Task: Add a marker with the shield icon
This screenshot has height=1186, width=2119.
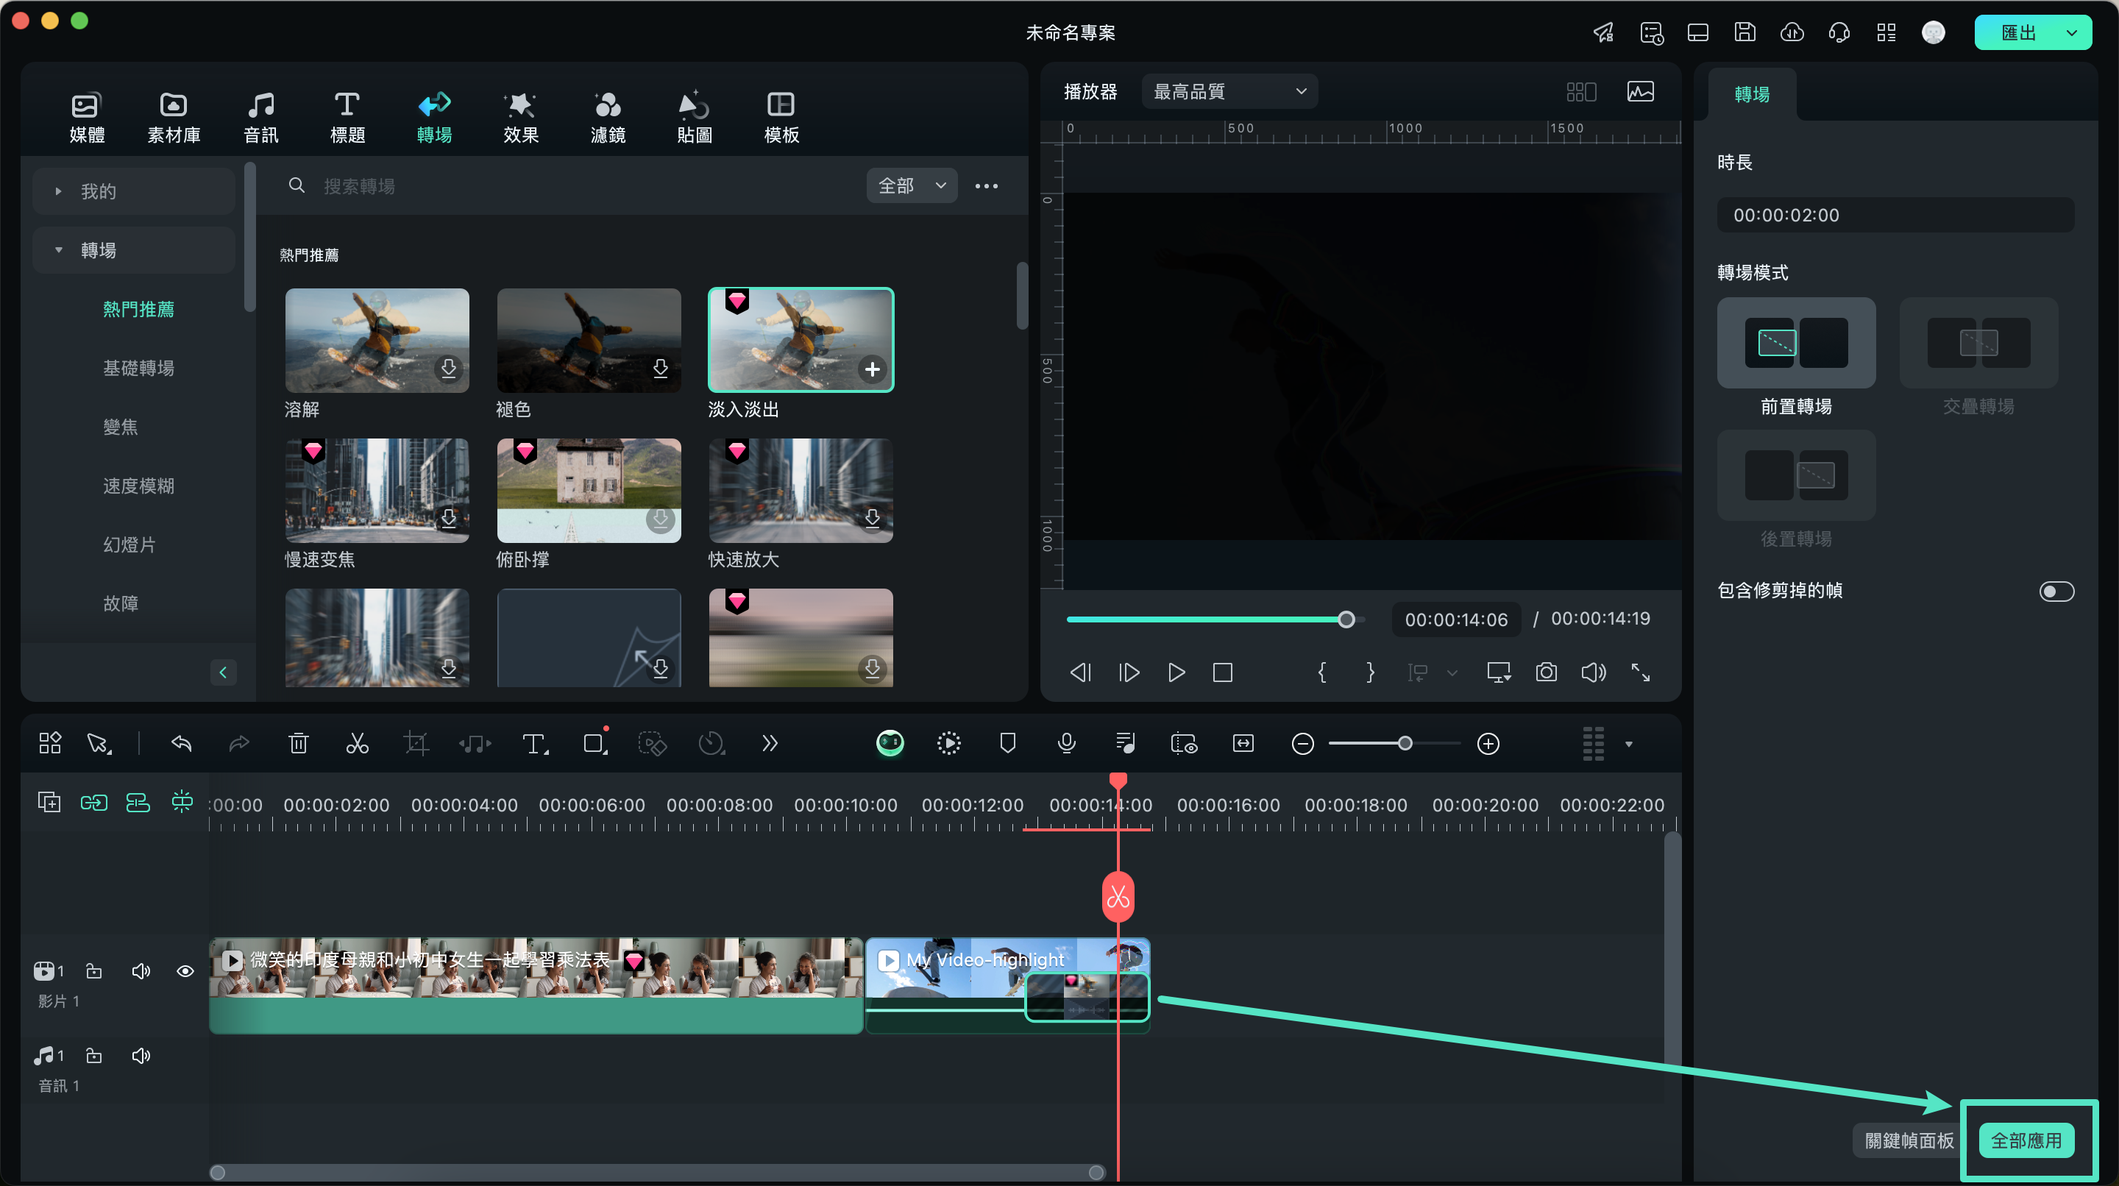Action: coord(1008,744)
